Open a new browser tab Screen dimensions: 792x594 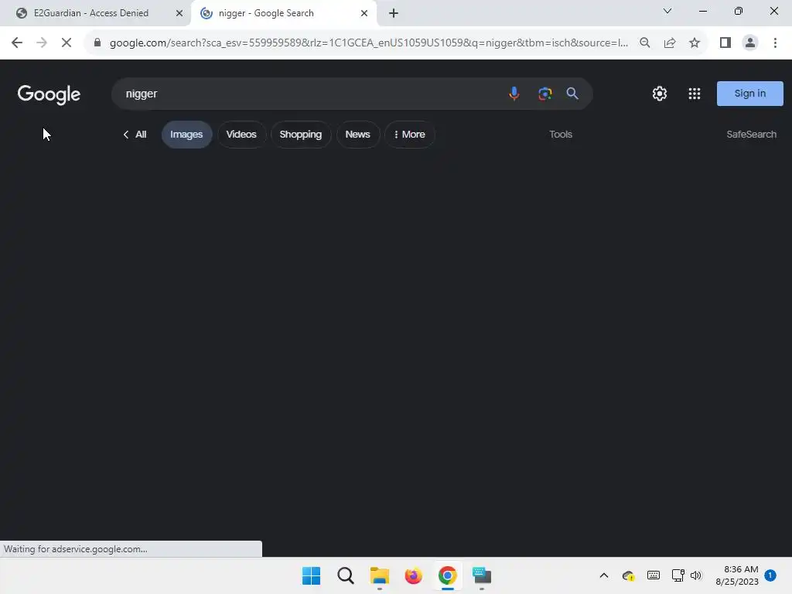pos(394,13)
